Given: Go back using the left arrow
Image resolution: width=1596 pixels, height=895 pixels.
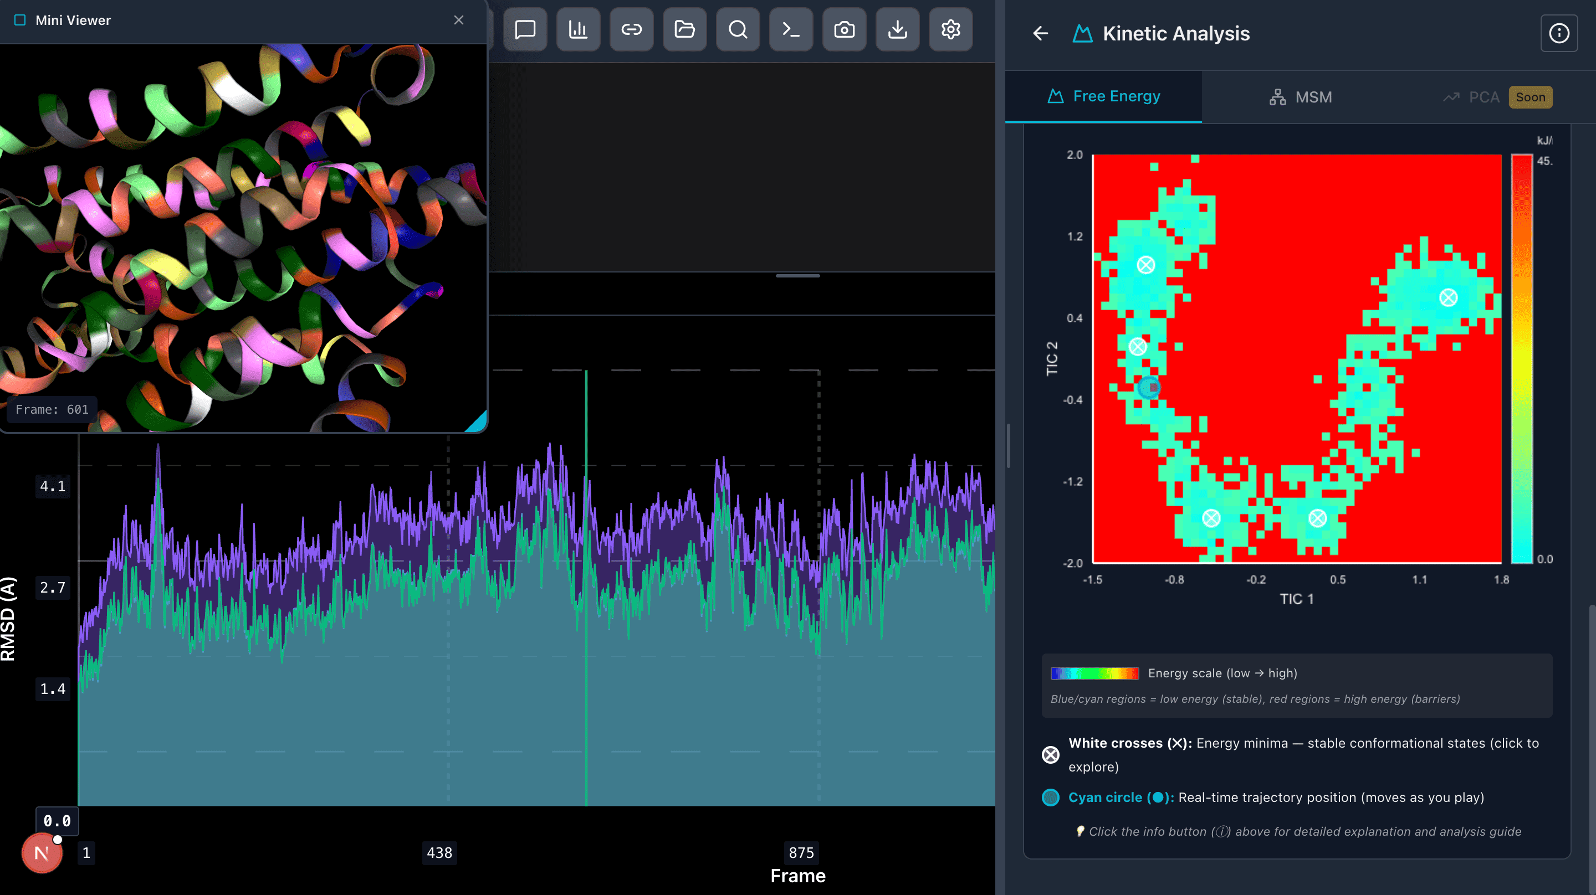Looking at the screenshot, I should coord(1041,33).
